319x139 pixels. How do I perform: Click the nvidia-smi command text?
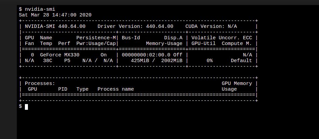click(x=40, y=9)
